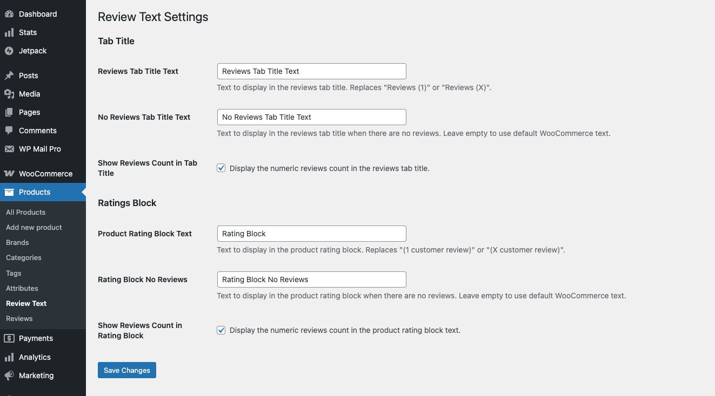Open the Pages menu item
Image resolution: width=715 pixels, height=396 pixels.
(x=30, y=112)
